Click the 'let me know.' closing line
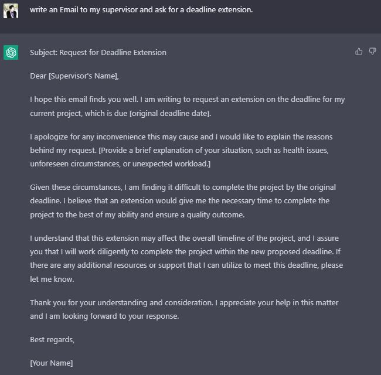Screen dimensions: 381x375 pos(52,279)
